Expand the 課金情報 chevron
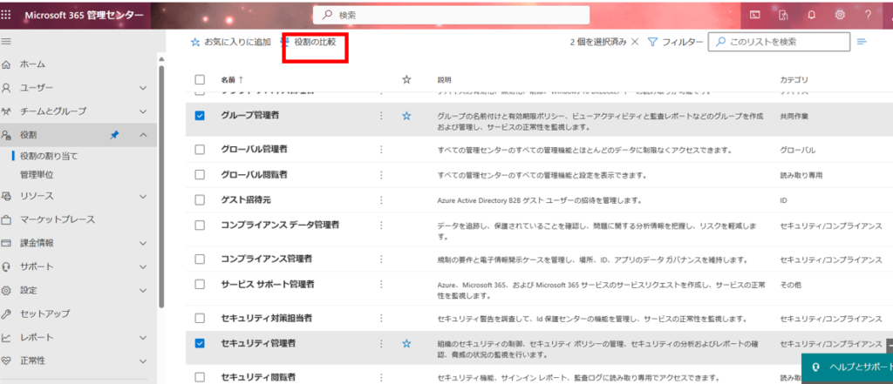Image resolution: width=893 pixels, height=384 pixels. (x=143, y=243)
